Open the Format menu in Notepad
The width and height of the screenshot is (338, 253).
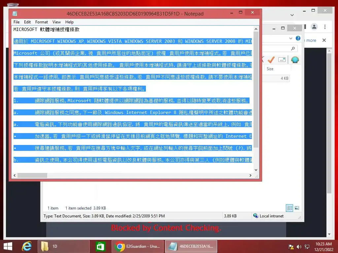(41, 22)
